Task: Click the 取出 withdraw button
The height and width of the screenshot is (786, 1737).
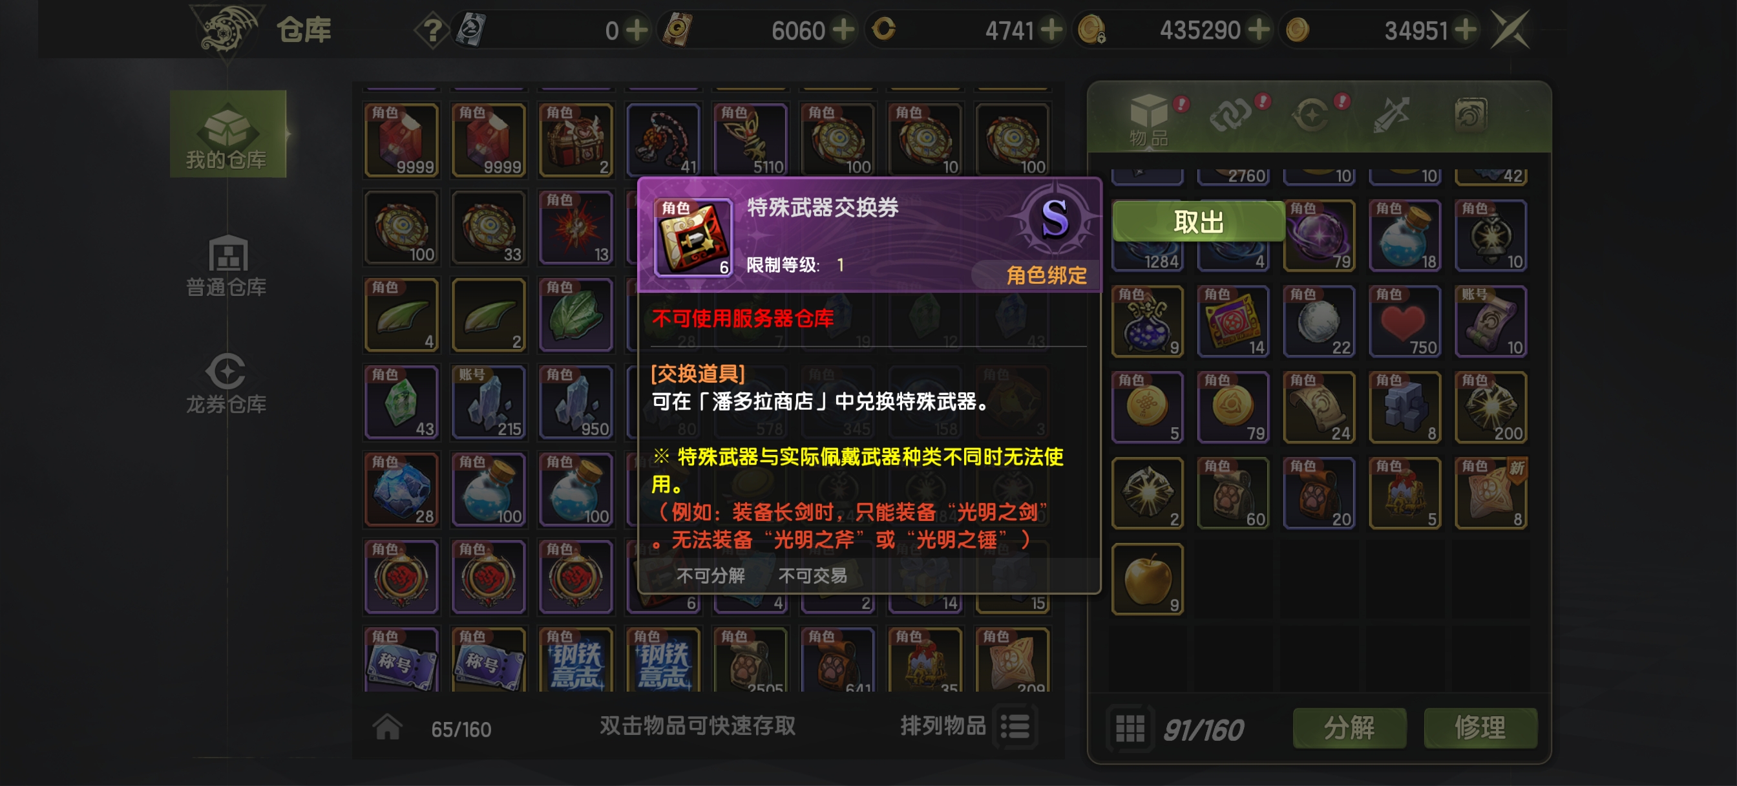Action: coord(1197,221)
